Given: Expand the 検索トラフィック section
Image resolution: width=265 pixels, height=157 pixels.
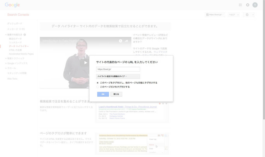Looking at the screenshot, I should tap(6, 58).
